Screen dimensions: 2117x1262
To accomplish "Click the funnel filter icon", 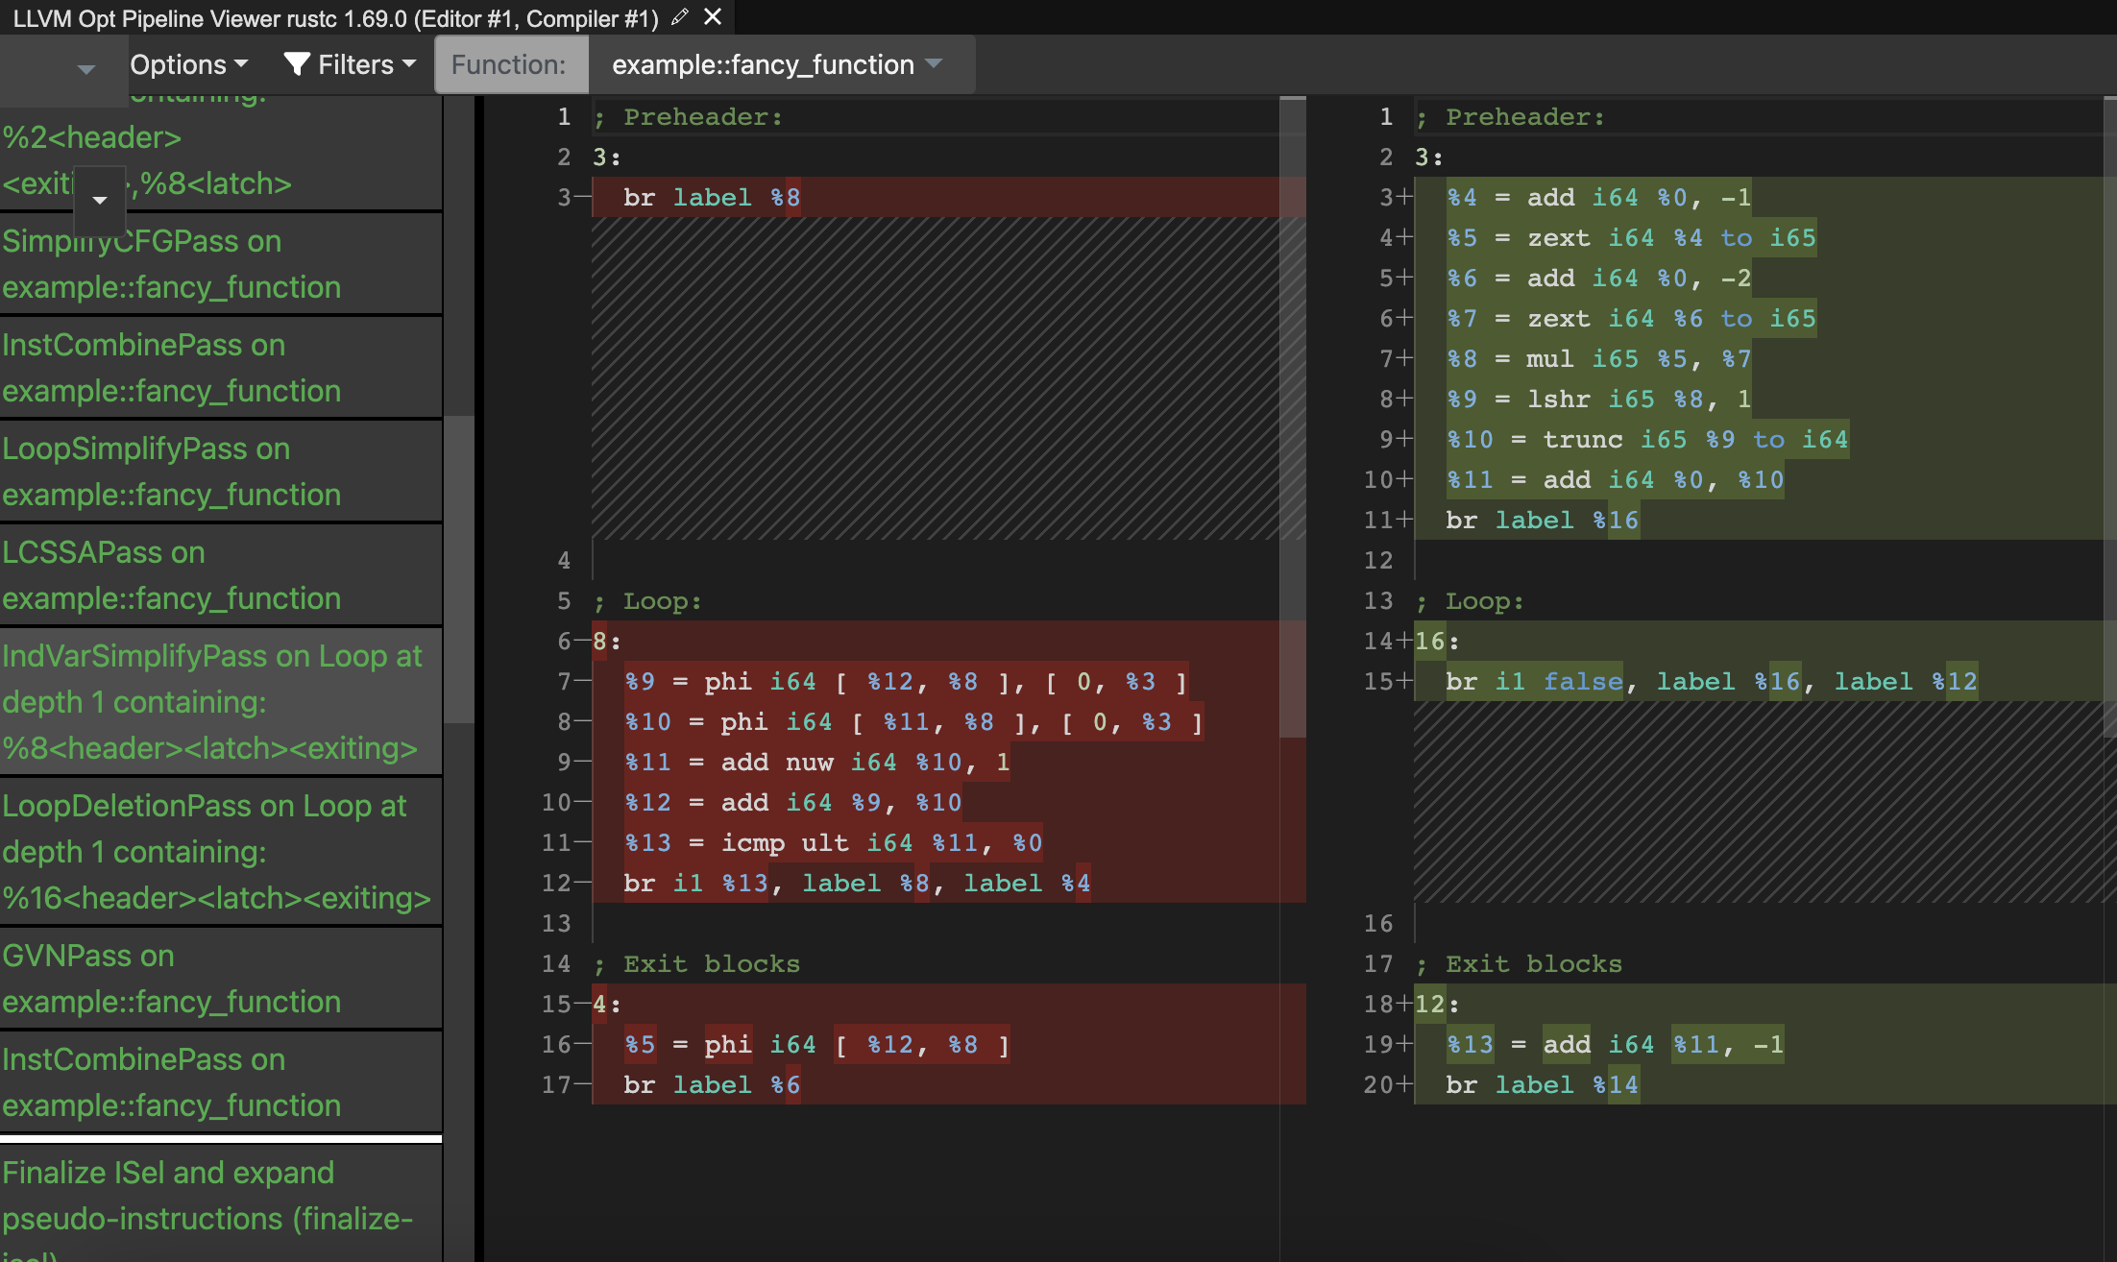I will (x=297, y=64).
